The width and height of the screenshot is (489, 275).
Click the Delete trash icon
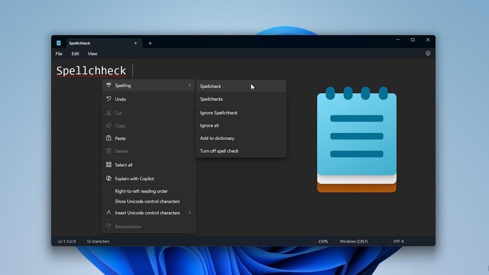point(109,151)
